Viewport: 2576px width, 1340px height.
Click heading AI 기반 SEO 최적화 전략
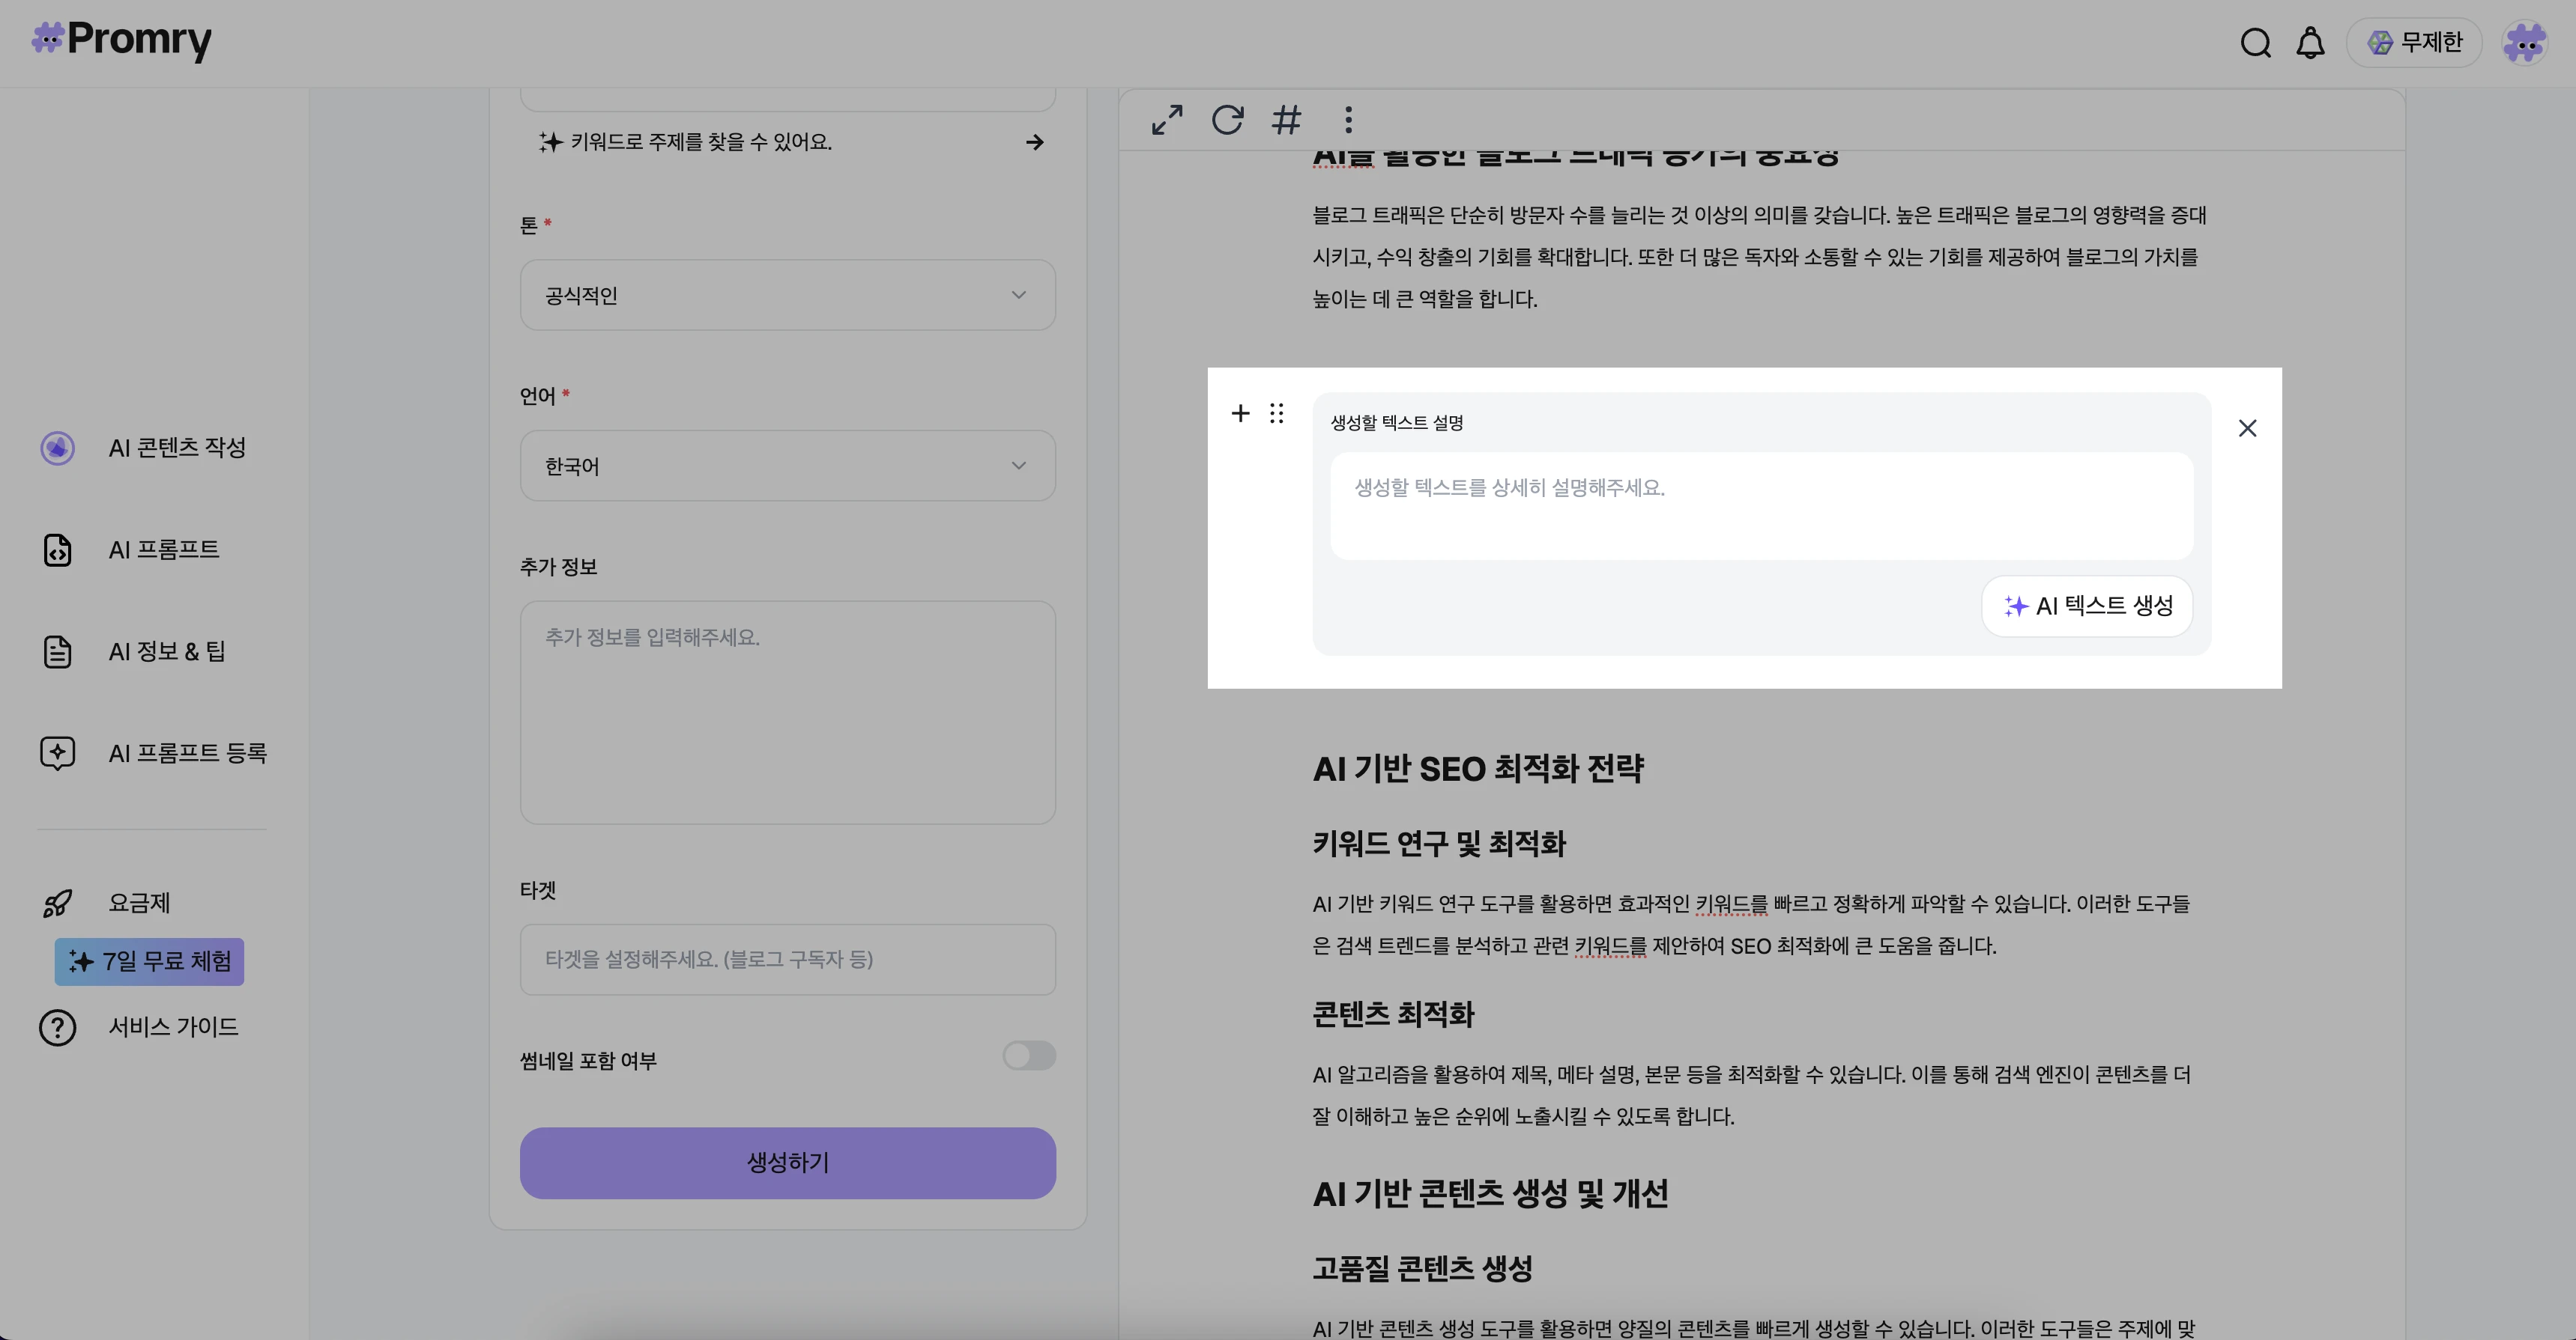(x=1478, y=768)
